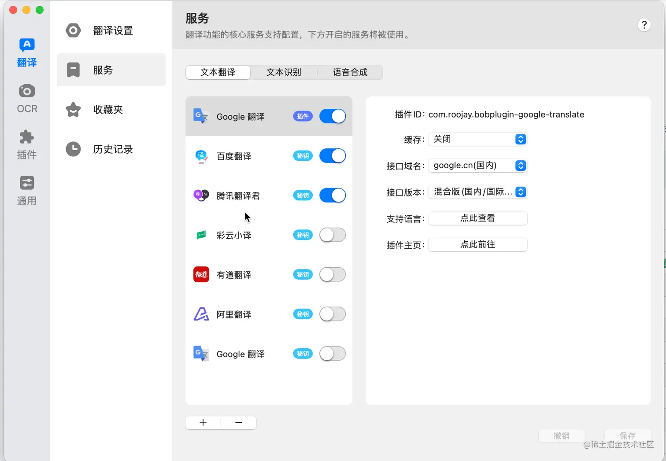
Task: Enable the bottom Google 翻译 (秘钥) toggle
Action: 333,354
